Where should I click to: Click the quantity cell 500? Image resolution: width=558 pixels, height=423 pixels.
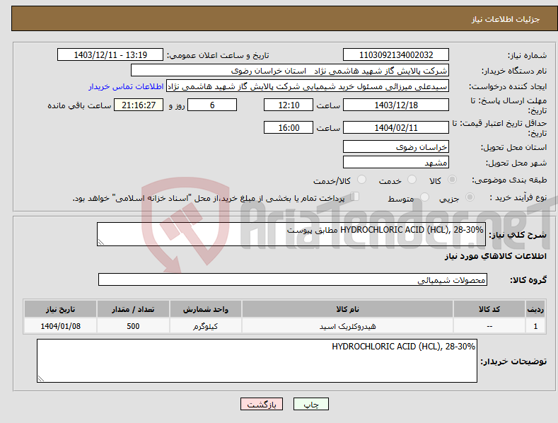(x=133, y=326)
